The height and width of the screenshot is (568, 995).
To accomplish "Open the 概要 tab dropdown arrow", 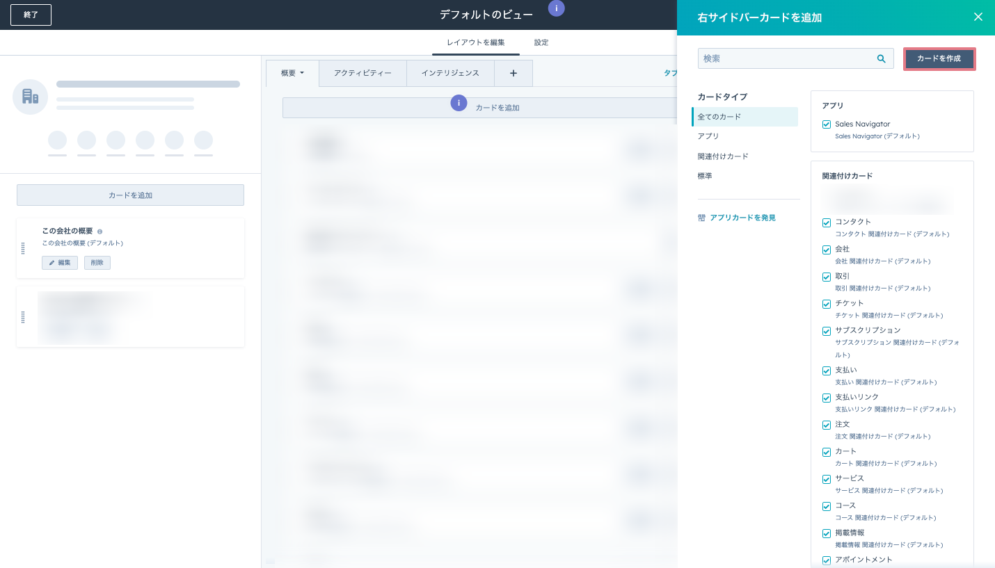I will pos(302,73).
